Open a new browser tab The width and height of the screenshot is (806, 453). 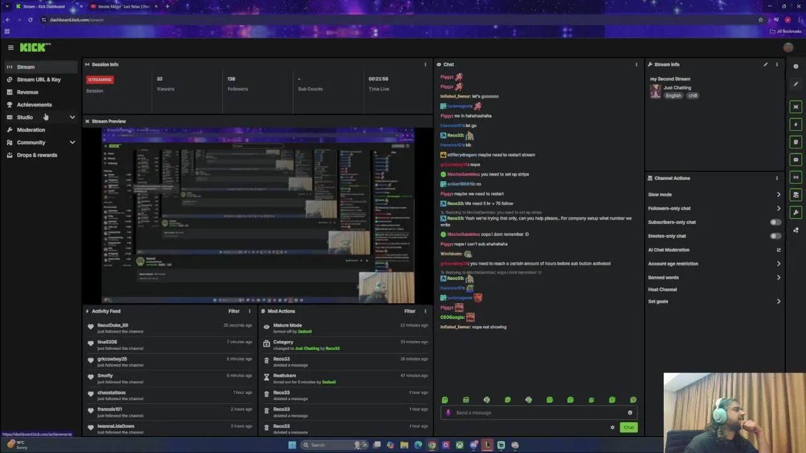pyautogui.click(x=167, y=6)
